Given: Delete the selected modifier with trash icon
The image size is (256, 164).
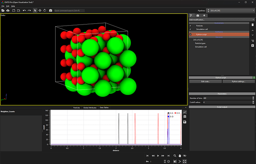Looking at the screenshot, I should click(x=253, y=25).
